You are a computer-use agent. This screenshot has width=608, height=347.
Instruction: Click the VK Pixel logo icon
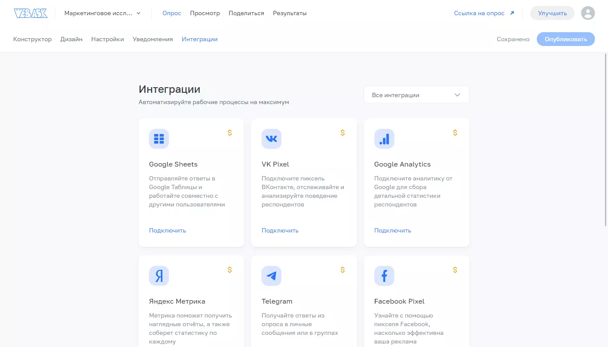(271, 139)
